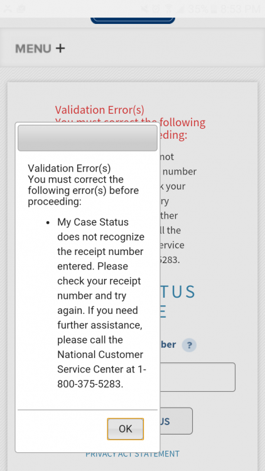Focus the receipt number input field
The width and height of the screenshot is (265, 471).
click(197, 377)
